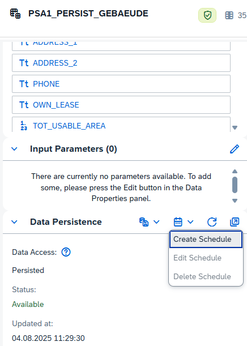
Task: Click the table icon next to 35
Action: [229, 15]
